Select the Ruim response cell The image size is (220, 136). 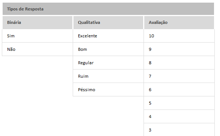click(108, 76)
